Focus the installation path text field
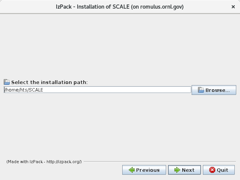Viewport: 240px width, 180px height. (x=97, y=90)
